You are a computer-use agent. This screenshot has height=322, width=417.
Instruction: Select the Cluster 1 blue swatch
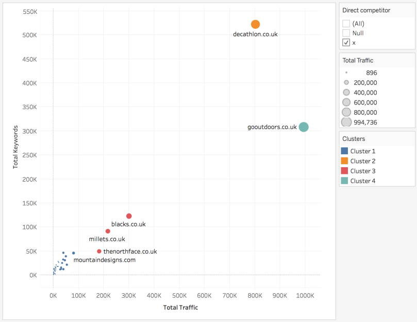[x=344, y=151]
